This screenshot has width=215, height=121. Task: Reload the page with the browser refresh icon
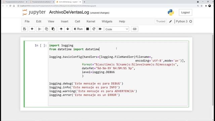click(10, 6)
